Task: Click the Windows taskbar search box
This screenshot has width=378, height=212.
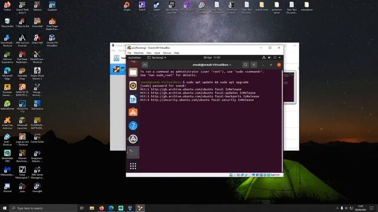Action: point(43,208)
